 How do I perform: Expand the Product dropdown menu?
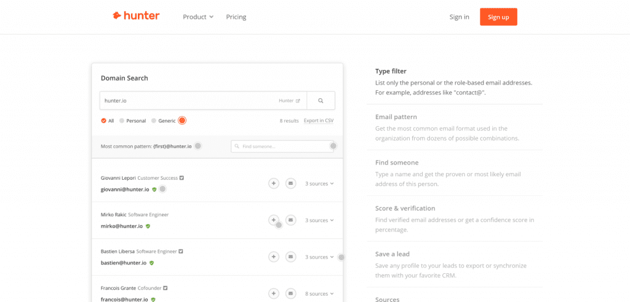click(x=198, y=17)
